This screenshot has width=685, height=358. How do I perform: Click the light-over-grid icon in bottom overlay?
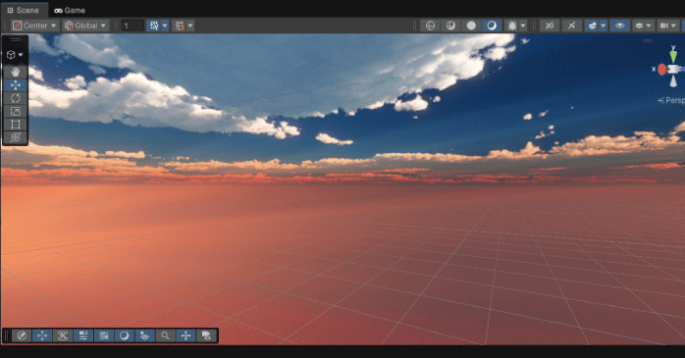tap(144, 335)
